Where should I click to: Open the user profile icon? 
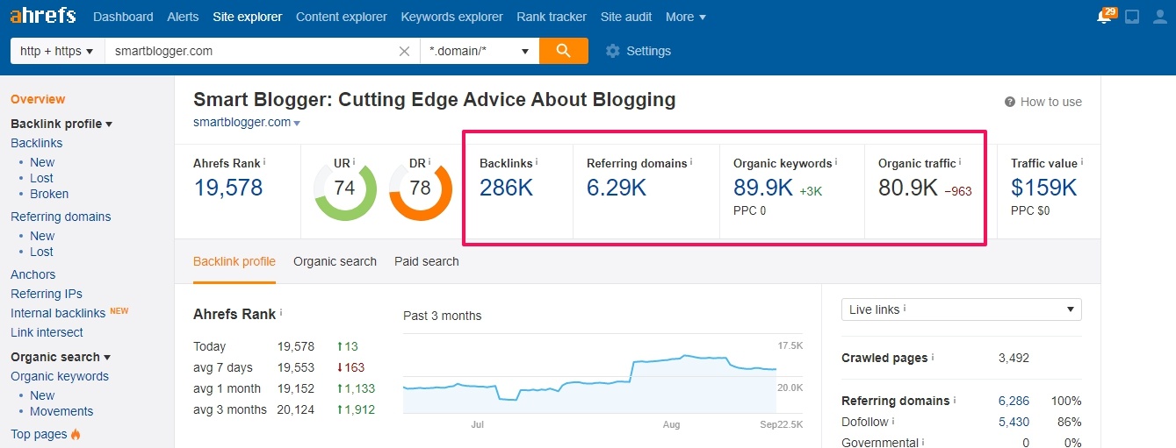coord(1159,17)
